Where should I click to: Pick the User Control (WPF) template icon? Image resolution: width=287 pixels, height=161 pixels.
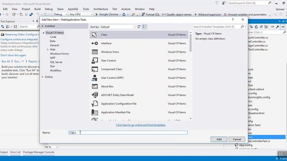[x=95, y=78]
